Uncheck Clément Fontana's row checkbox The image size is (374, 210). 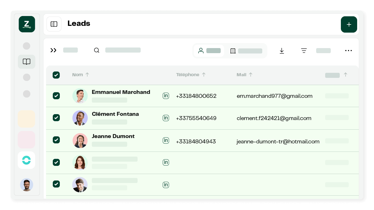pyautogui.click(x=56, y=118)
